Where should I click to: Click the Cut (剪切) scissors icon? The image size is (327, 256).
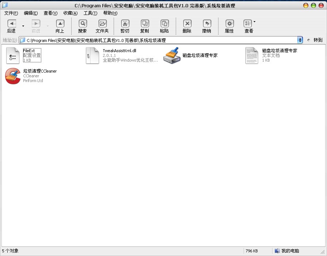(125, 24)
